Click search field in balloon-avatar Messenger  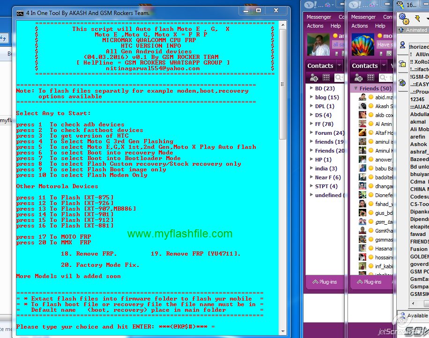coord(385,78)
